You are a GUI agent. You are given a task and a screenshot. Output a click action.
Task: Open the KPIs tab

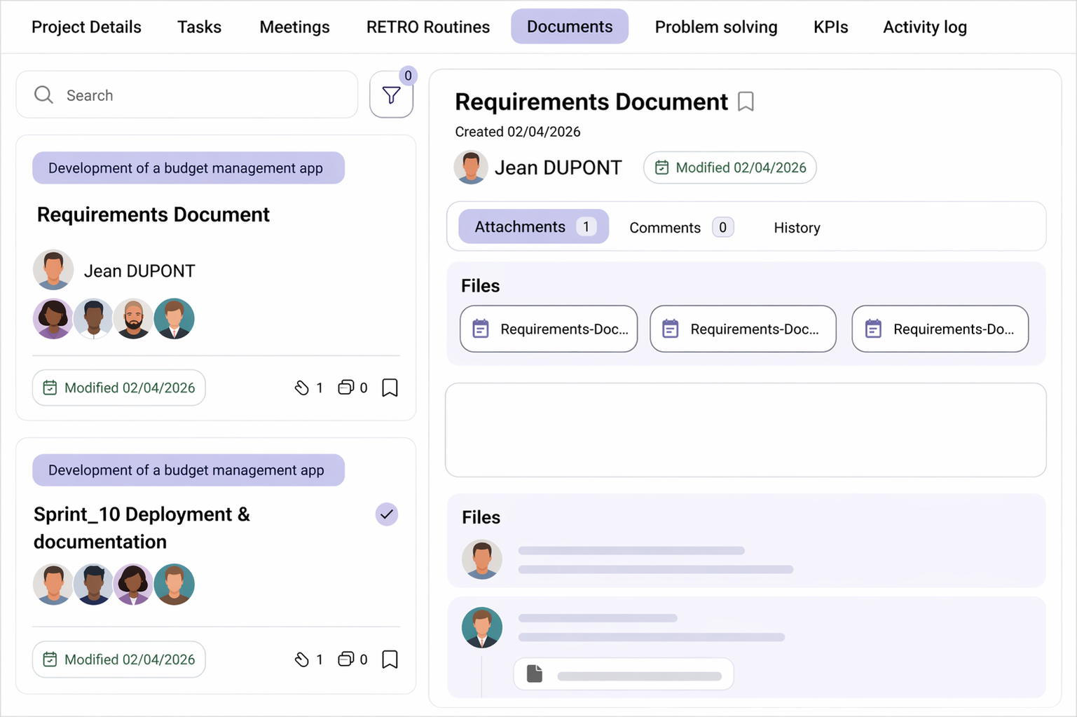tap(830, 27)
